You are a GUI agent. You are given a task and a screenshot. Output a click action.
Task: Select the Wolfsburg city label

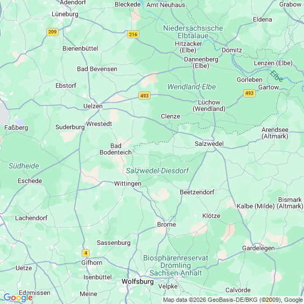coord(138,281)
